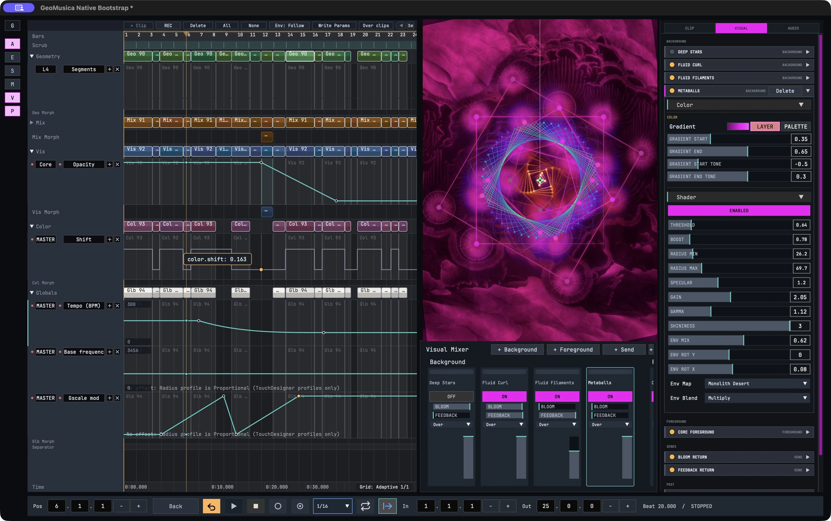Click Delete for the Metaballs layer
Screen dimensions: 831x521
[x=785, y=91]
